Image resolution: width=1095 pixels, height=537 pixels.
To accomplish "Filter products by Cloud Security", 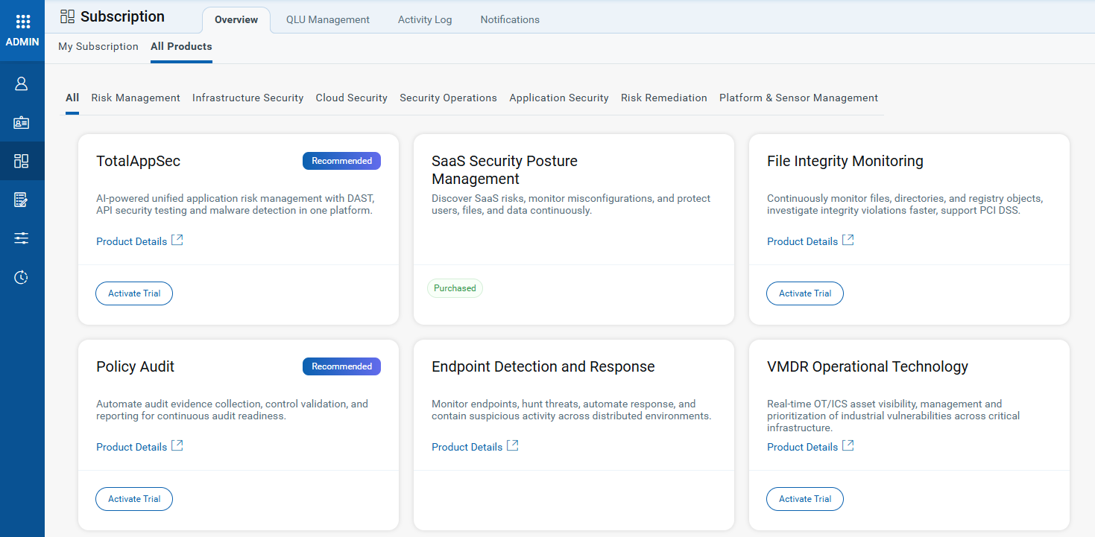I will point(352,98).
